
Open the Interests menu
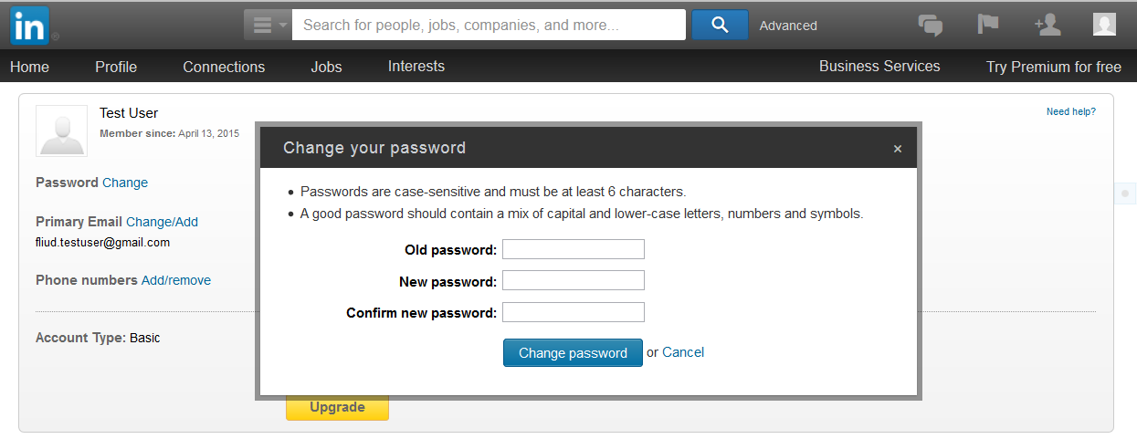[x=416, y=67]
